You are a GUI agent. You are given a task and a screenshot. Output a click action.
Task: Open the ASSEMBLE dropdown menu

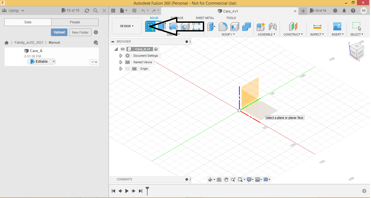tap(266, 34)
